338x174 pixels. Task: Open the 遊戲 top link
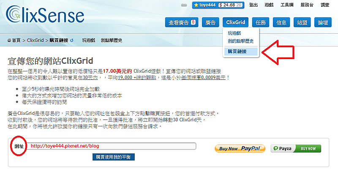tap(269, 5)
